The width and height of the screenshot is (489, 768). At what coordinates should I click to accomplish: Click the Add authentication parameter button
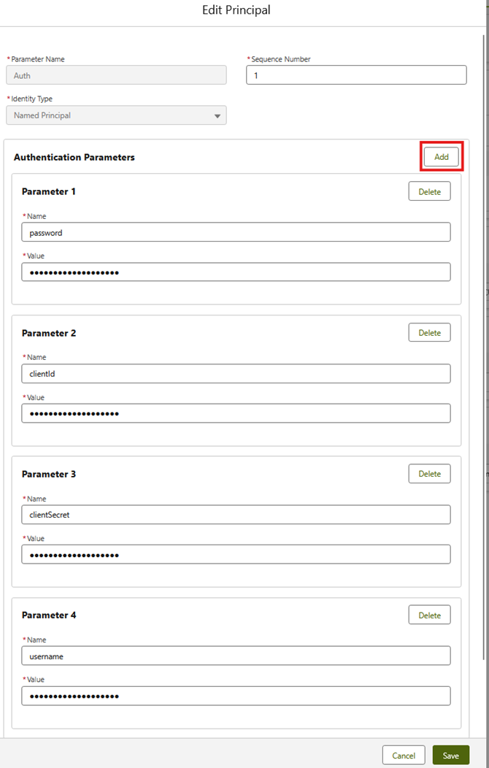442,157
